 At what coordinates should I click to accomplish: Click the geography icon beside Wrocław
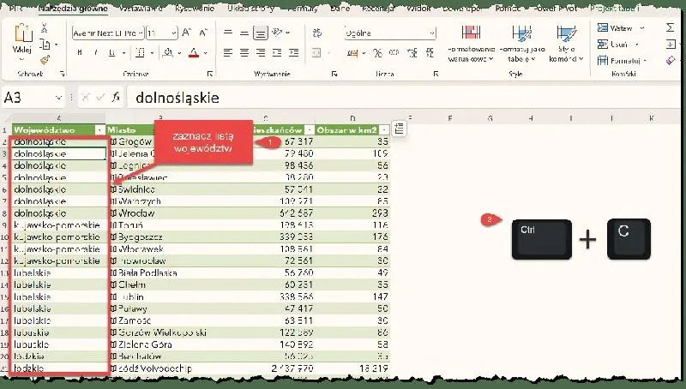click(x=113, y=213)
